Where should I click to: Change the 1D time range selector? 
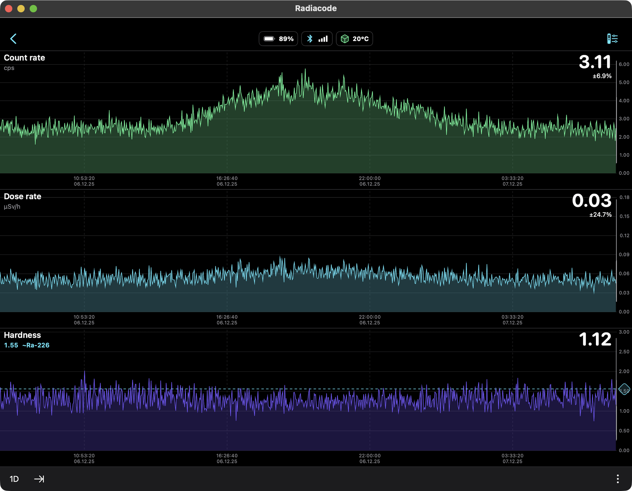tap(14, 479)
